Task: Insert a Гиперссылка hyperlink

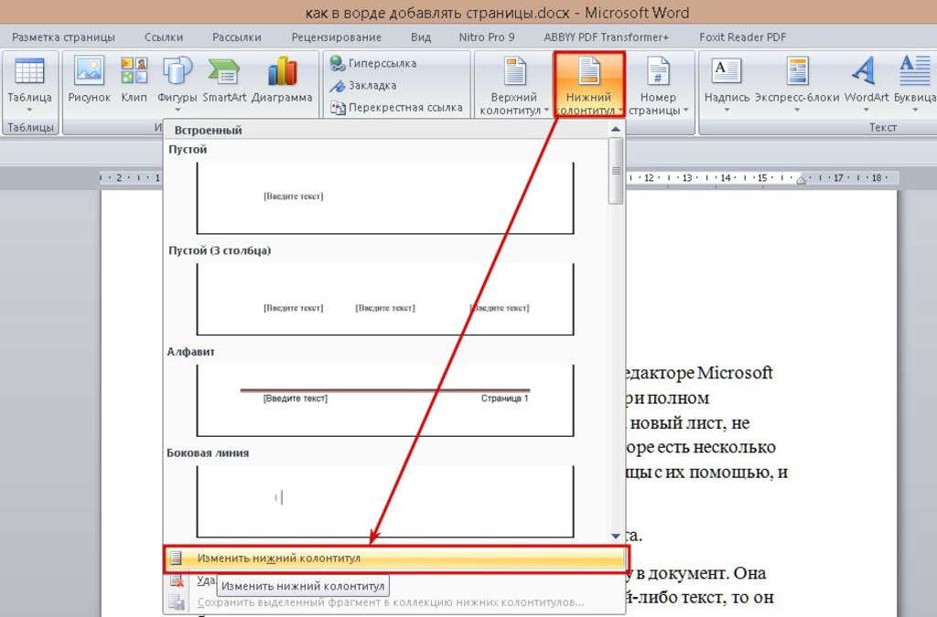Action: [382, 63]
